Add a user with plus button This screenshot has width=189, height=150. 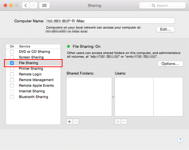coord(118,122)
